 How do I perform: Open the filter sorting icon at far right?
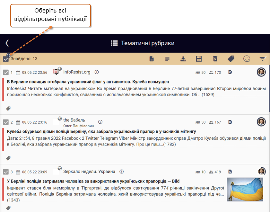(263, 58)
